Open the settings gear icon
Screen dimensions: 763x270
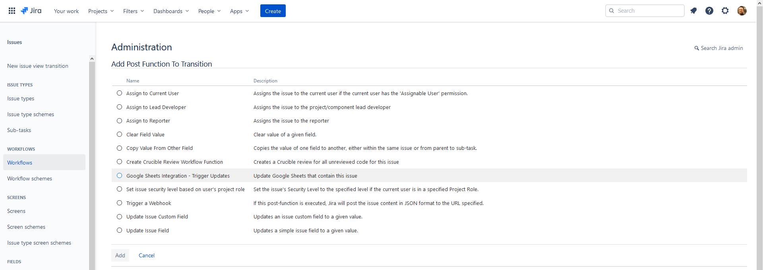(725, 11)
